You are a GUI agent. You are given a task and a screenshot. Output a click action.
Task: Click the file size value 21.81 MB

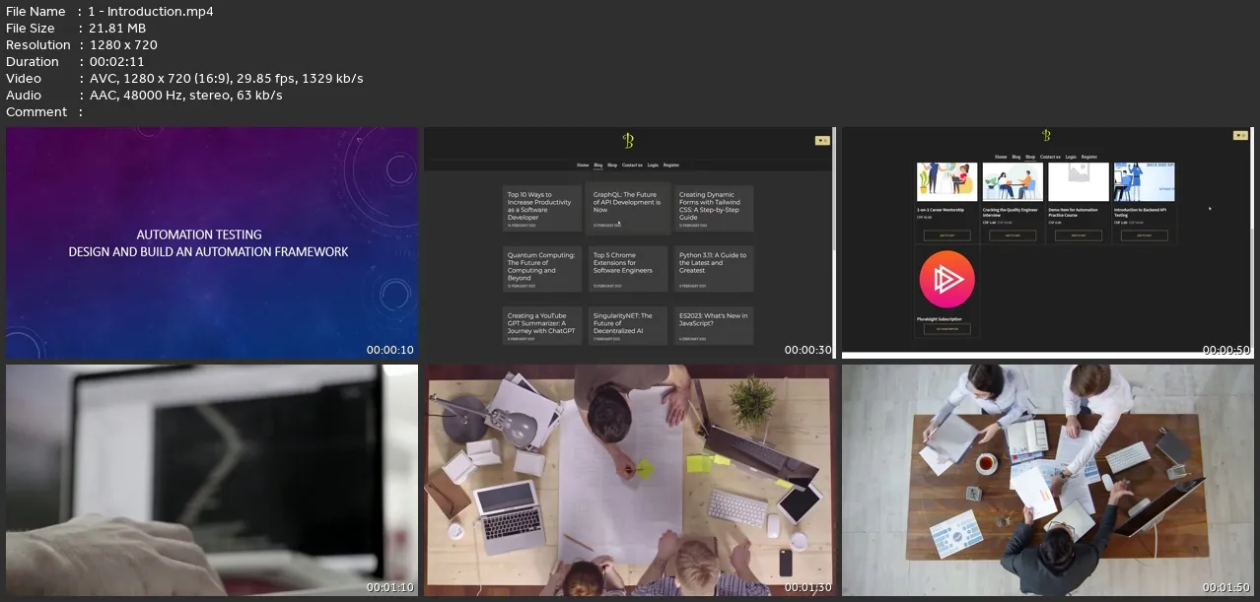(117, 29)
